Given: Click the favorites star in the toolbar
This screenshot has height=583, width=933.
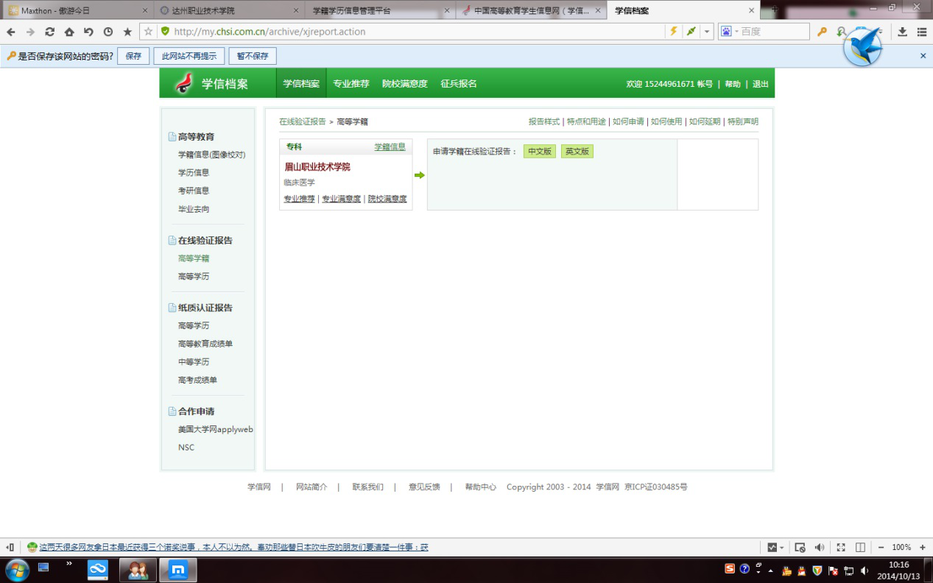Looking at the screenshot, I should (127, 32).
